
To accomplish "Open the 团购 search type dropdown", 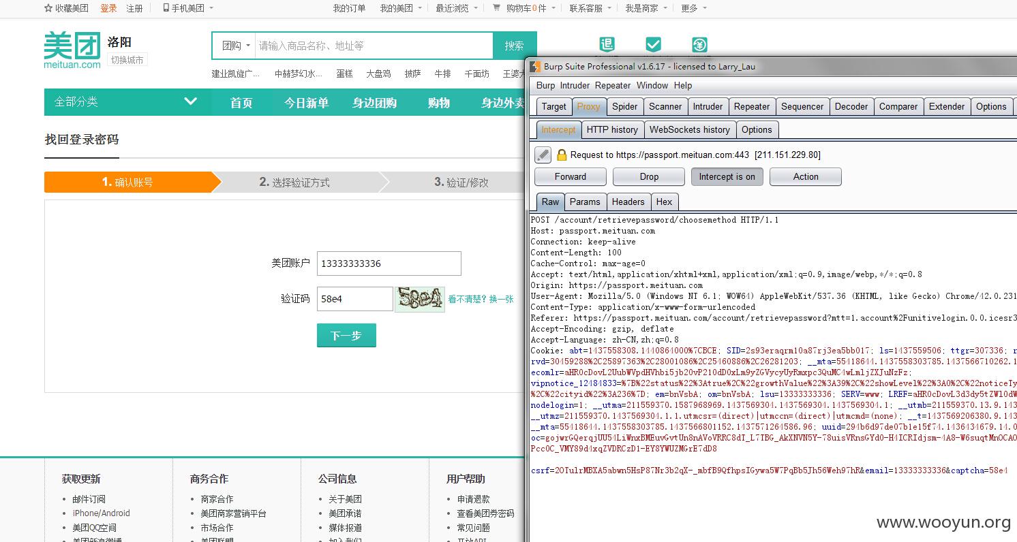I will [x=237, y=46].
